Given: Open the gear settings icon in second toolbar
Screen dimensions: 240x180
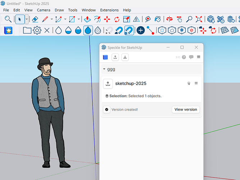Looking at the screenshot, I should (37, 30).
